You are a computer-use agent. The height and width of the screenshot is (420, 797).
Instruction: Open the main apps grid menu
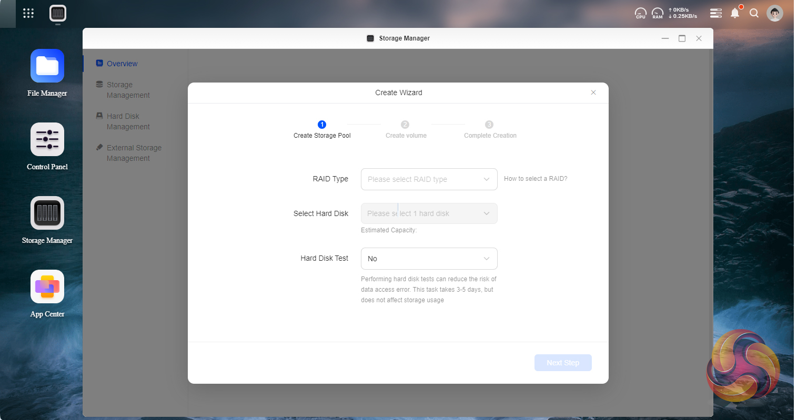[28, 13]
